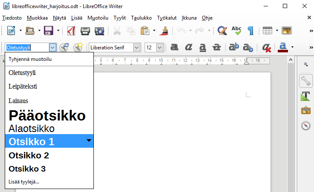Click the Clear Direct Formatting icon

click(x=267, y=47)
